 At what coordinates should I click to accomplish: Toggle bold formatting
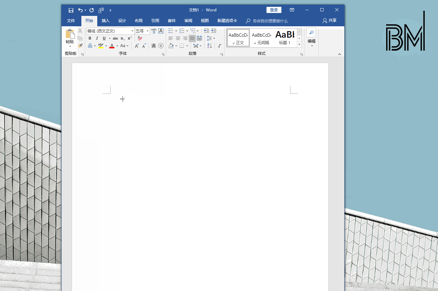tap(90, 38)
